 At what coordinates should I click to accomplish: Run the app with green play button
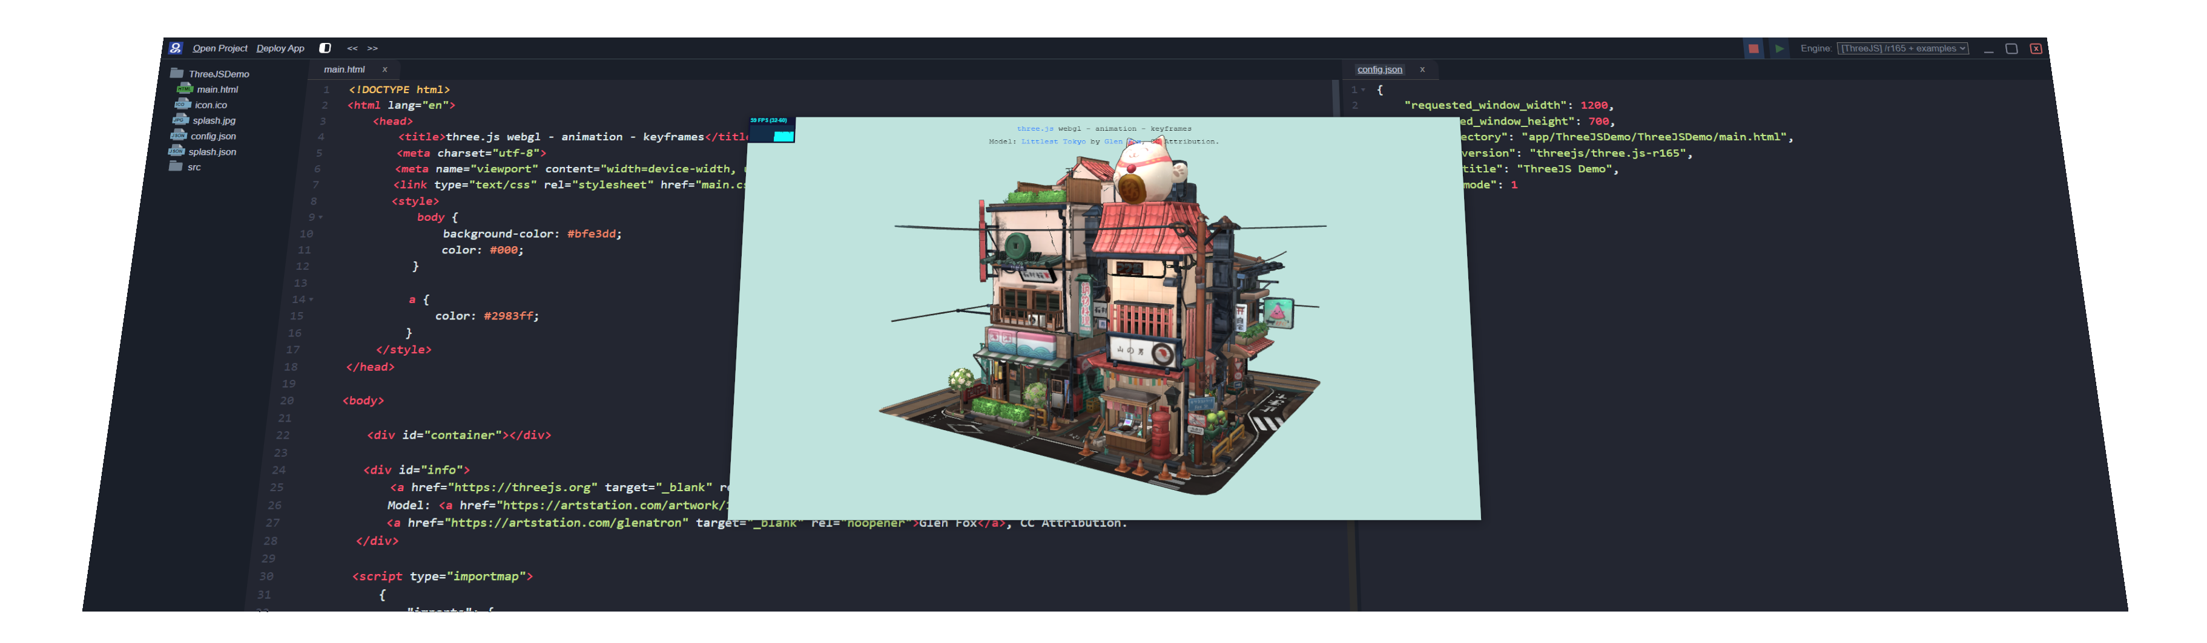click(1780, 49)
